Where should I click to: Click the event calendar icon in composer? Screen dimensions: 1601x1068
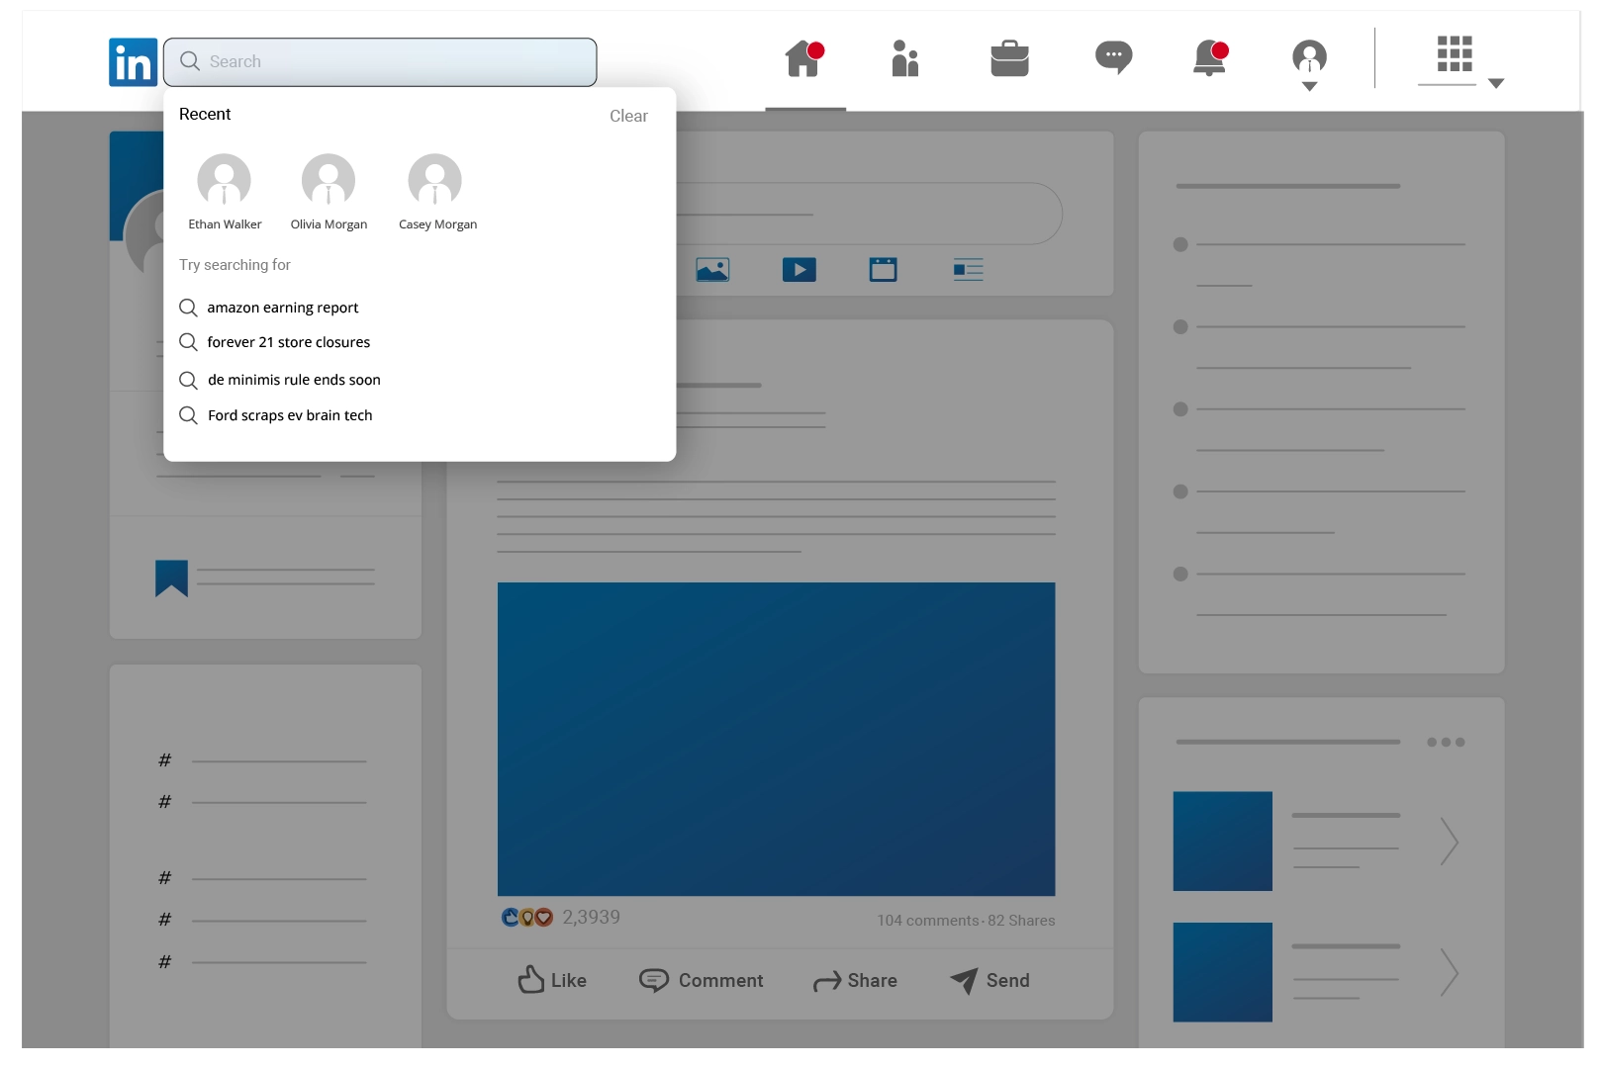pos(883,270)
